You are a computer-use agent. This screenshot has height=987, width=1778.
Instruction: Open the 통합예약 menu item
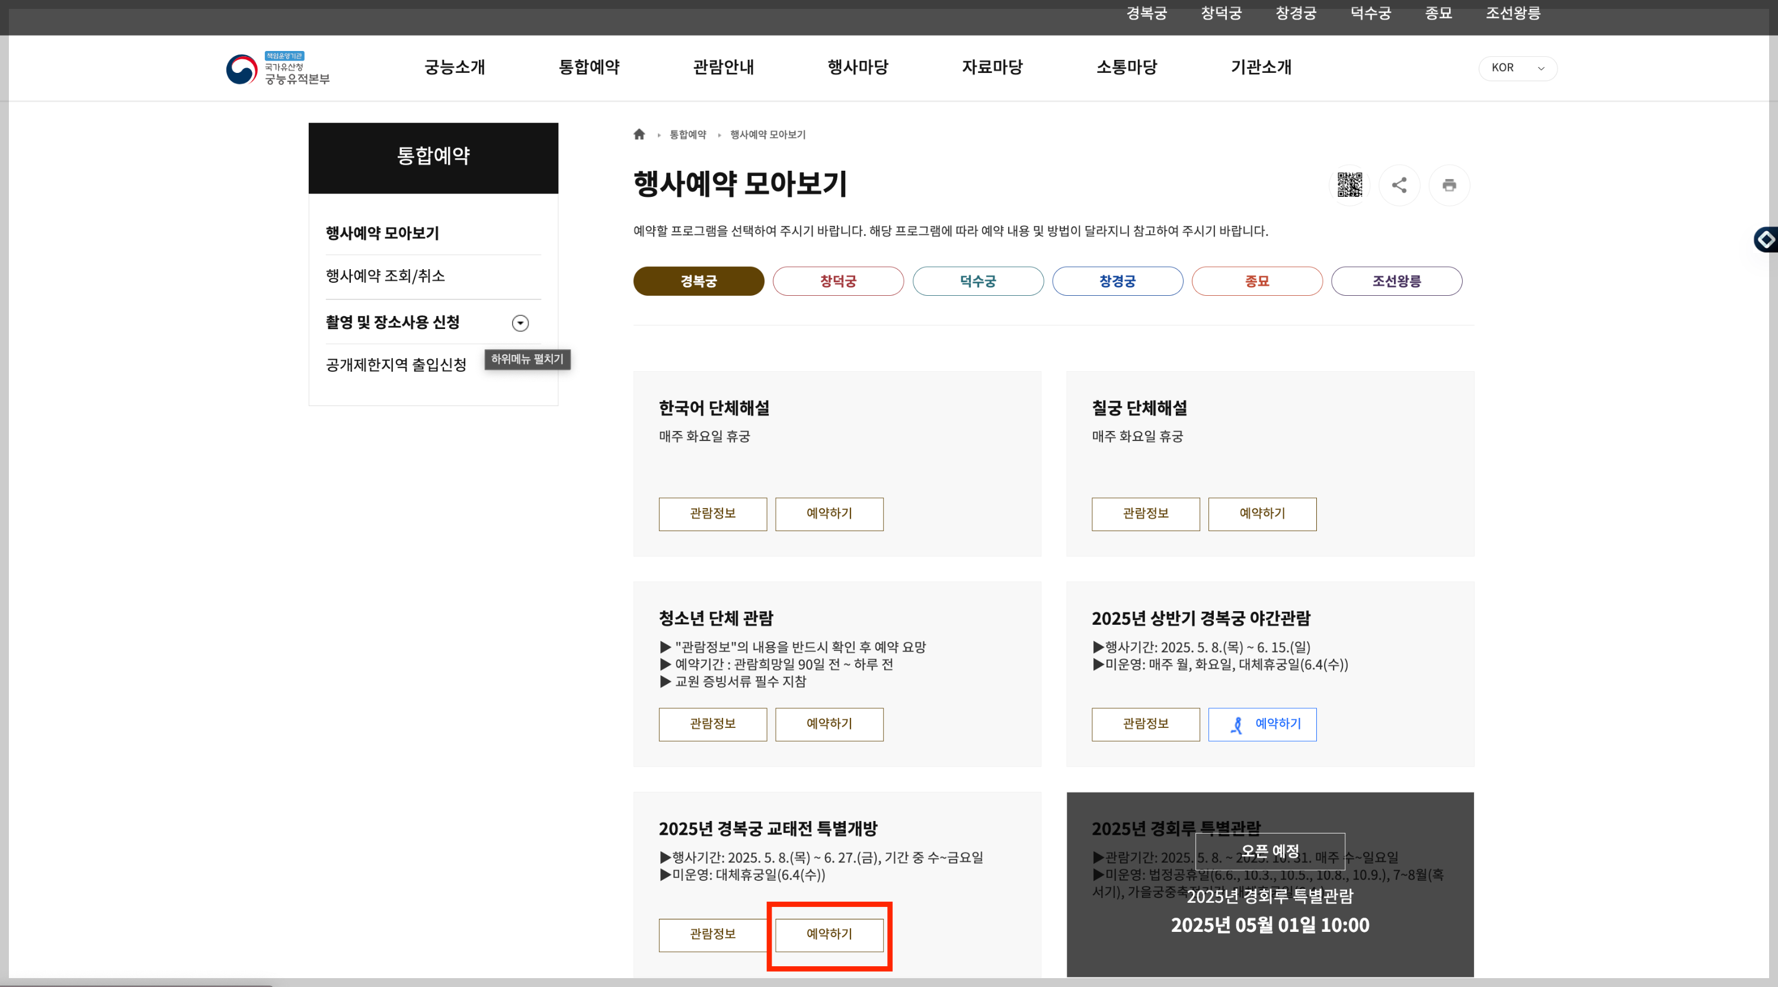point(589,68)
